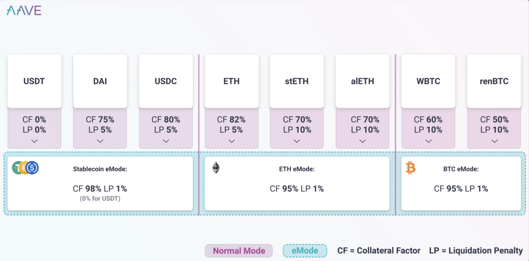
Task: Select the eMode legend badge
Action: click(x=305, y=251)
